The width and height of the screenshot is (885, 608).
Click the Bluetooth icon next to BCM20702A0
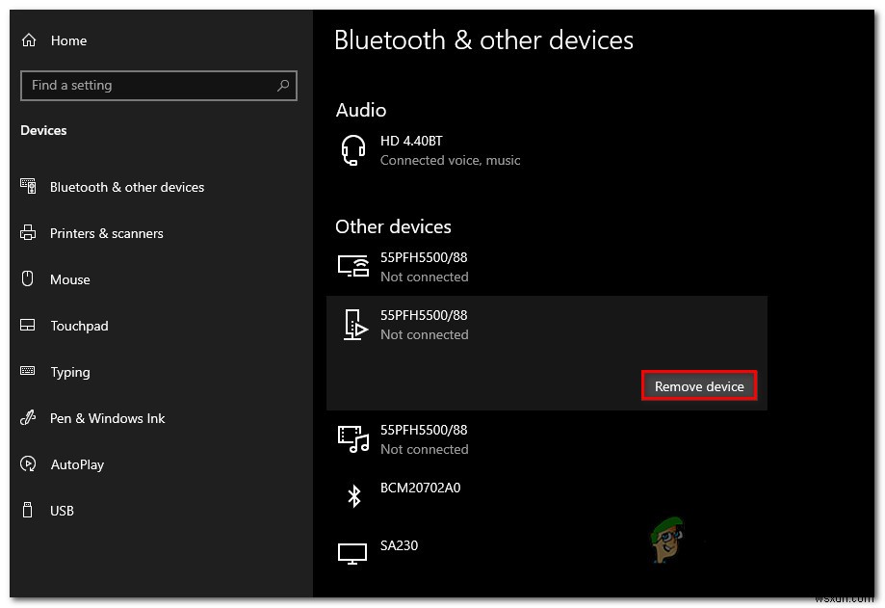[x=353, y=494]
